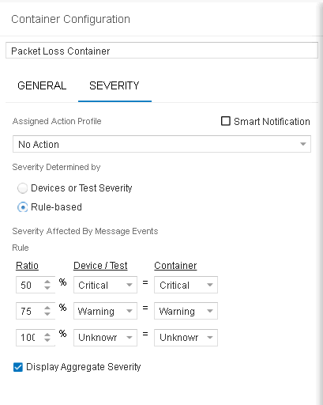Click the ratio field showing 75
Viewport: 323px width, 405px height.
[x=29, y=311]
